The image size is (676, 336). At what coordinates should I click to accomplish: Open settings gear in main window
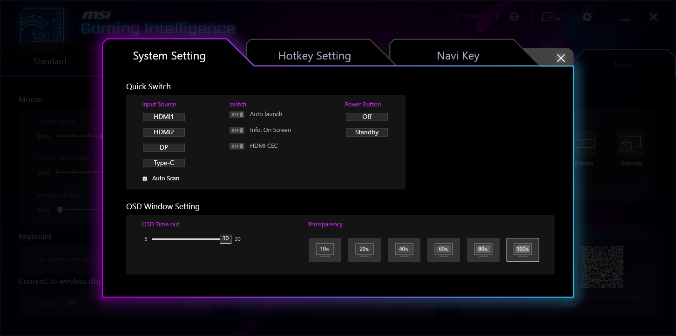(588, 17)
